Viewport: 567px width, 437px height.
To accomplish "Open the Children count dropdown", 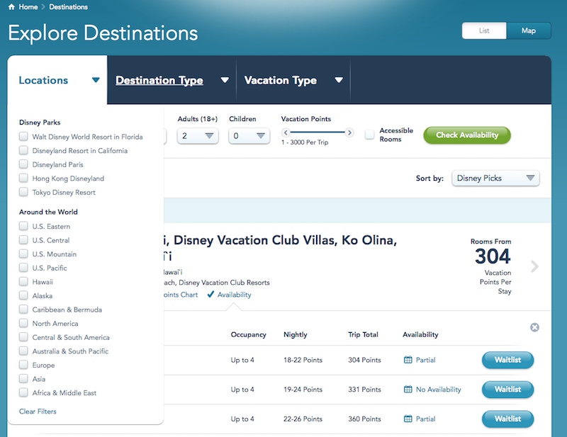I will click(x=249, y=136).
